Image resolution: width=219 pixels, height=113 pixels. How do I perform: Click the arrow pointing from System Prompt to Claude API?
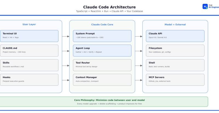(139, 36)
